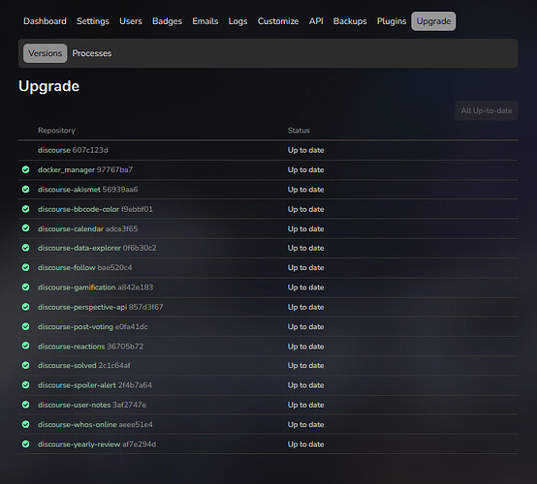Open the discourse-data-explorer repository link

point(79,248)
